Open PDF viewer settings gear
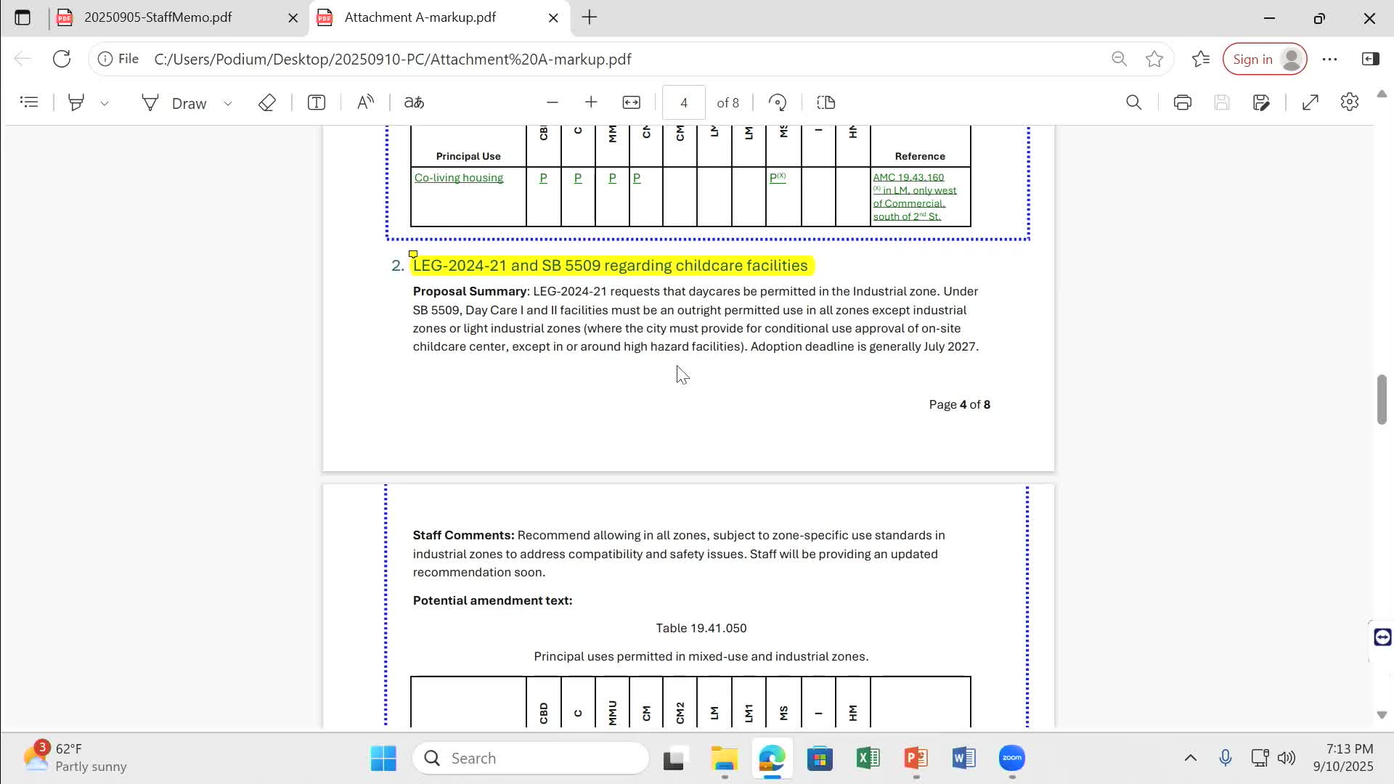 point(1349,102)
